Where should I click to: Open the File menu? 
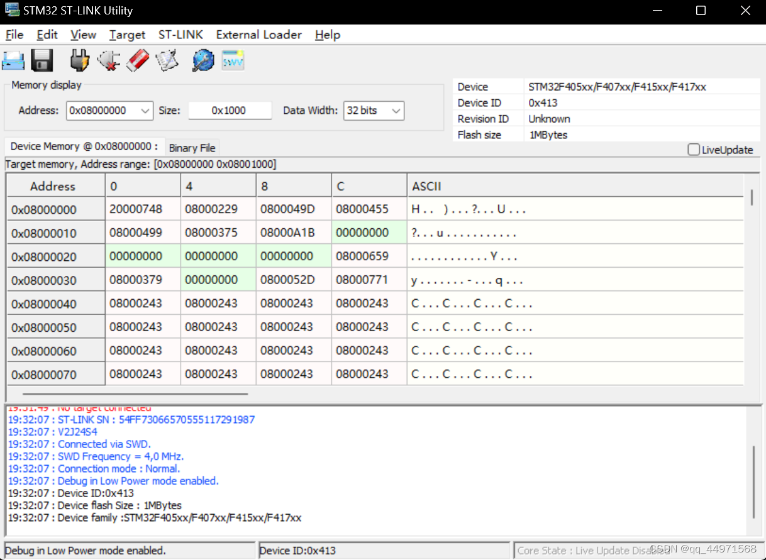pyautogui.click(x=14, y=35)
